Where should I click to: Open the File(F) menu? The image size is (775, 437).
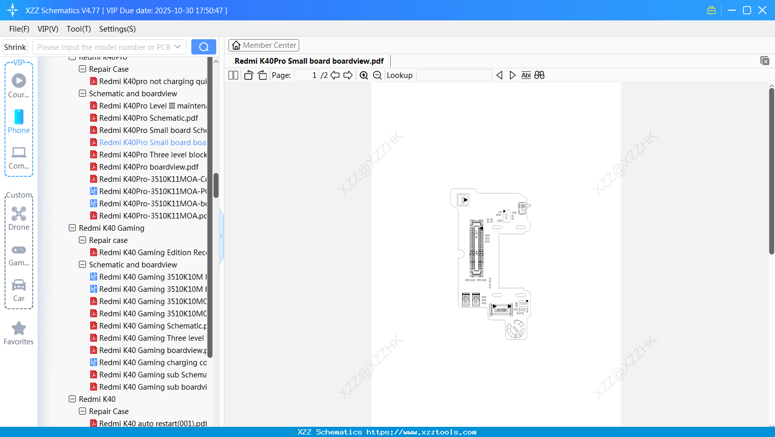point(19,29)
